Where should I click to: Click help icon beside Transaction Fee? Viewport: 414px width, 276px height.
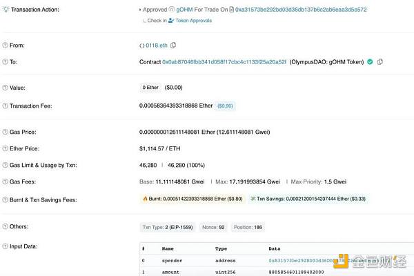5,106
